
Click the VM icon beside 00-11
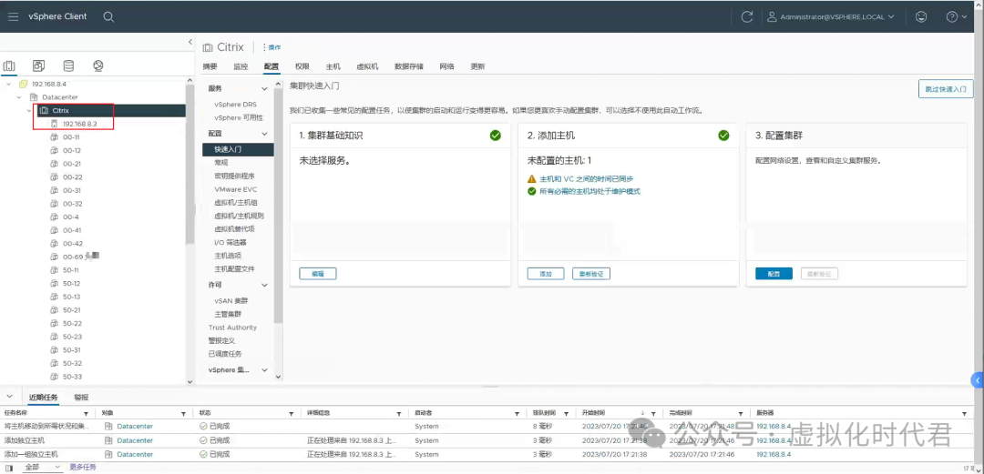[x=54, y=137]
